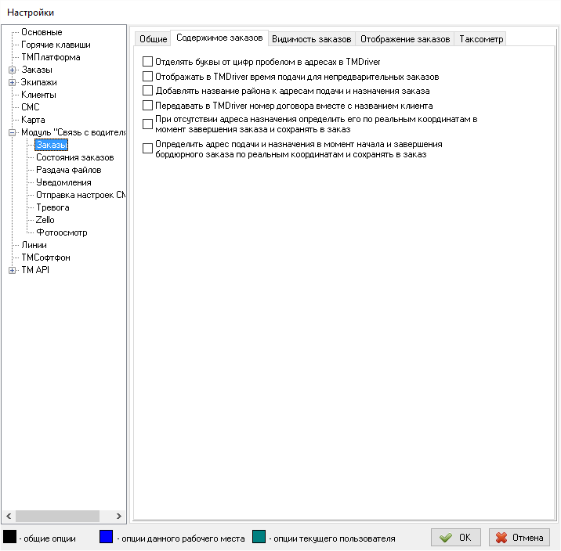Open the Таксометр tab
561x551 pixels.
tap(481, 39)
